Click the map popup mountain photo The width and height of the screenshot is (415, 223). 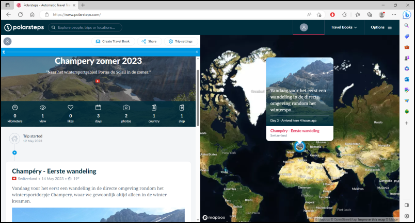pos(299,92)
